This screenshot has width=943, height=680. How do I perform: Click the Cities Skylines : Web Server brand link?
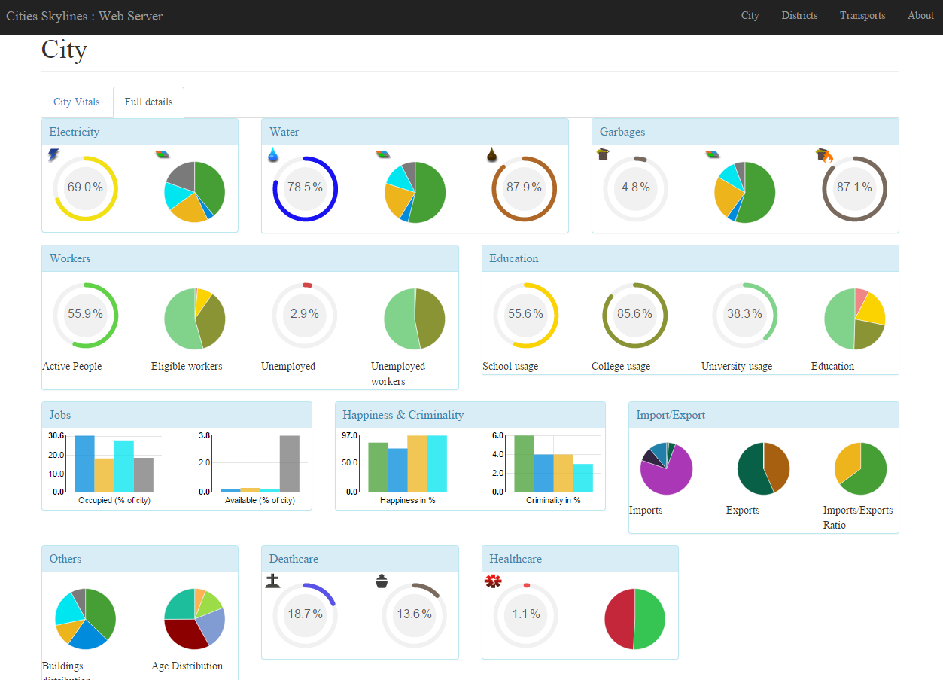(x=84, y=16)
